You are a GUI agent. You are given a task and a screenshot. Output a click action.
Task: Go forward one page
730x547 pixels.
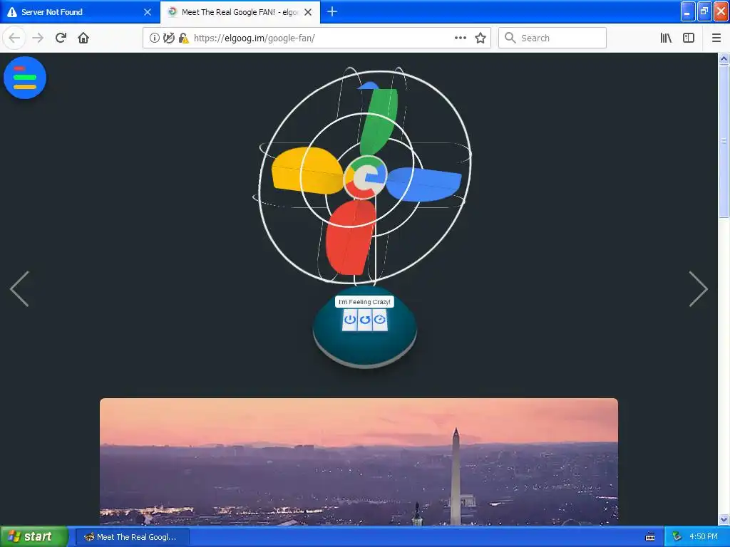pos(38,38)
